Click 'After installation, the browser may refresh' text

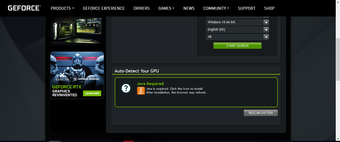[176, 92]
